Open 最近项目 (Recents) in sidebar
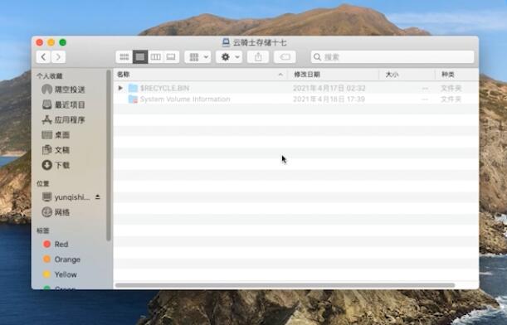The image size is (507, 325). (x=64, y=104)
